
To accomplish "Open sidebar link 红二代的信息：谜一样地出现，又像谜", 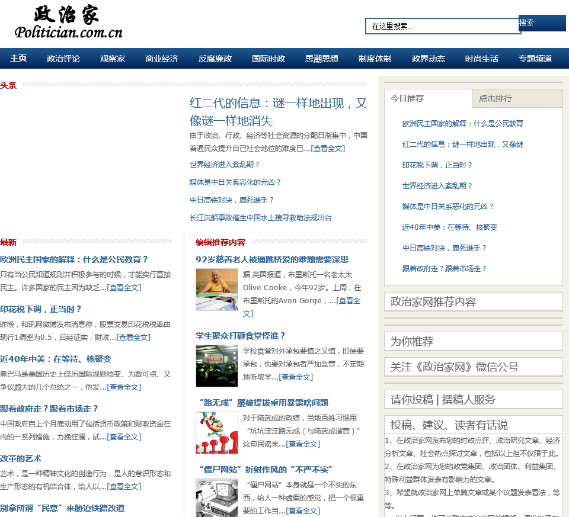I will coord(463,144).
